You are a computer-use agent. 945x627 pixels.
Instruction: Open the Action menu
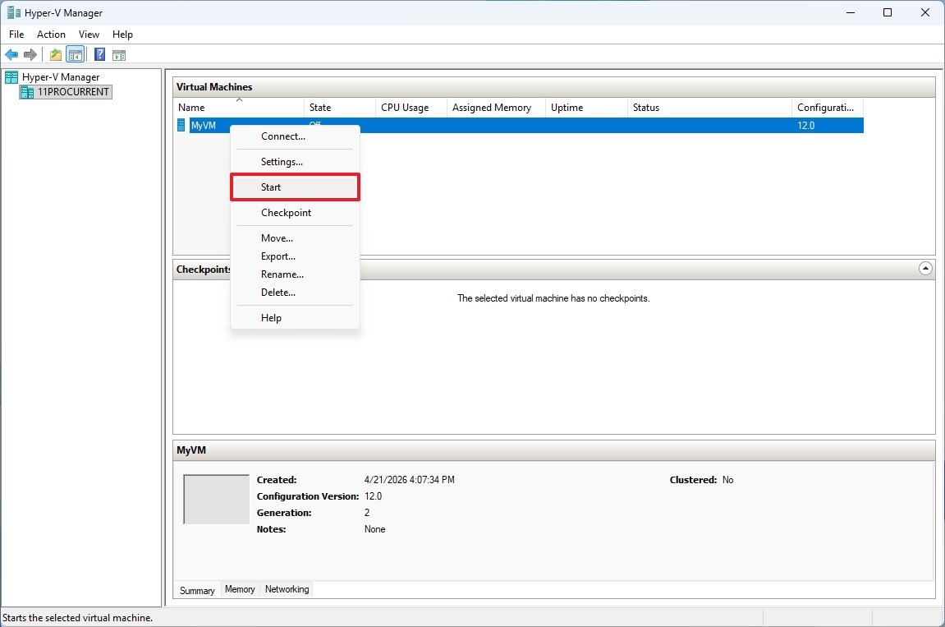[51, 35]
